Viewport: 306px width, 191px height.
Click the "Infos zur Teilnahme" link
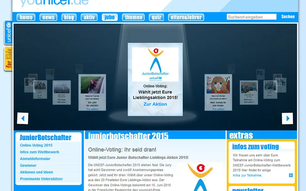(x=248, y=176)
